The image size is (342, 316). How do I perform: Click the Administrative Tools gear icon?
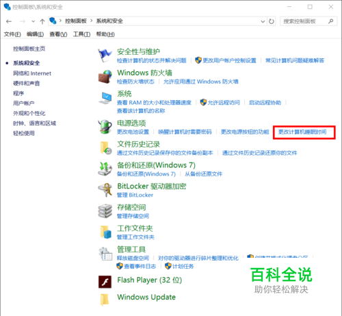coord(105,254)
